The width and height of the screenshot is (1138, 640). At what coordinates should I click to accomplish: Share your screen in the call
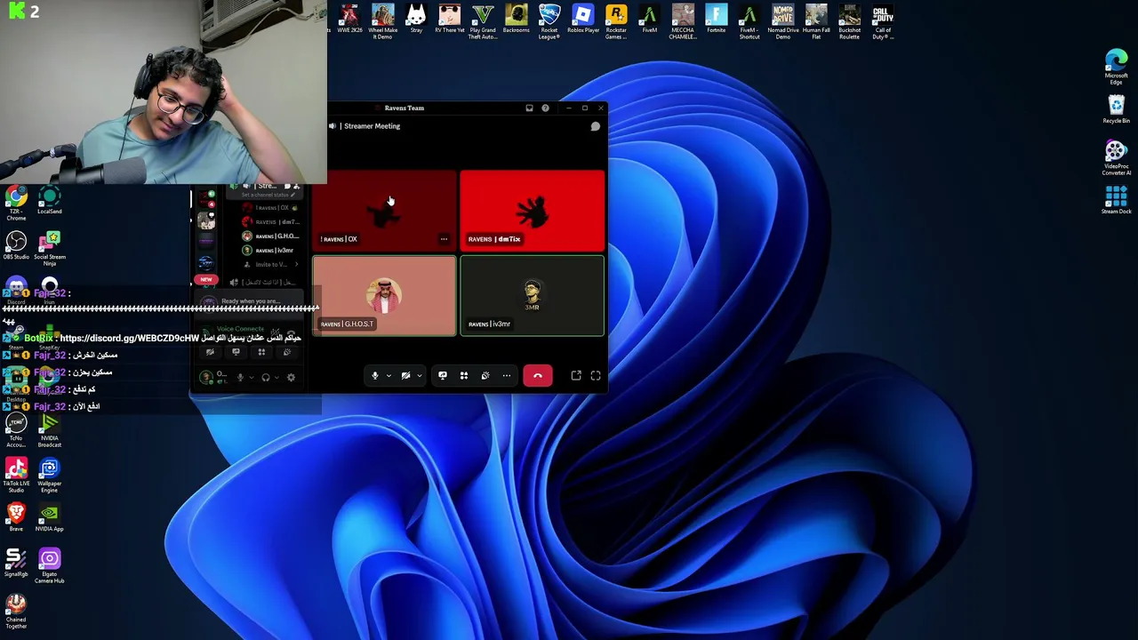pos(443,376)
